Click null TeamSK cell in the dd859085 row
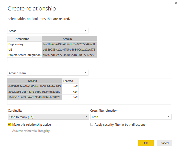This screenshot has width=180, height=153. click(70, 86)
